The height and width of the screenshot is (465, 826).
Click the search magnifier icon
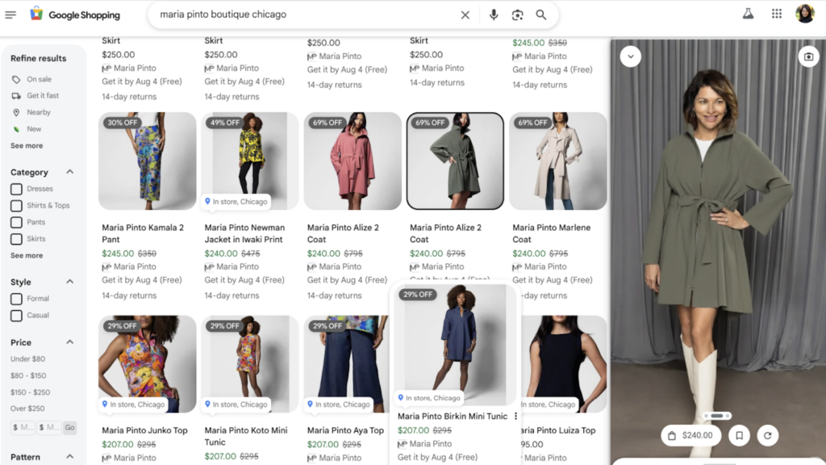[541, 15]
